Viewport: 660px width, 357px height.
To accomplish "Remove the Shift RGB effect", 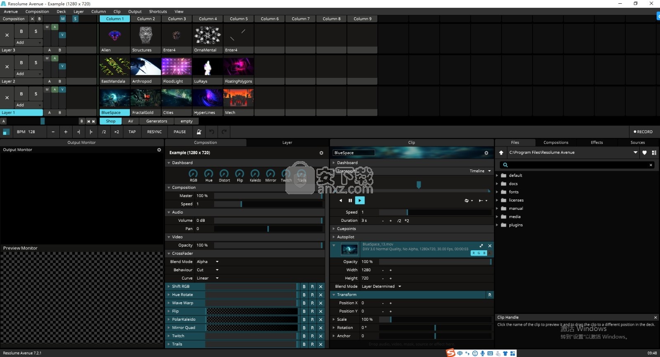I will click(x=321, y=287).
